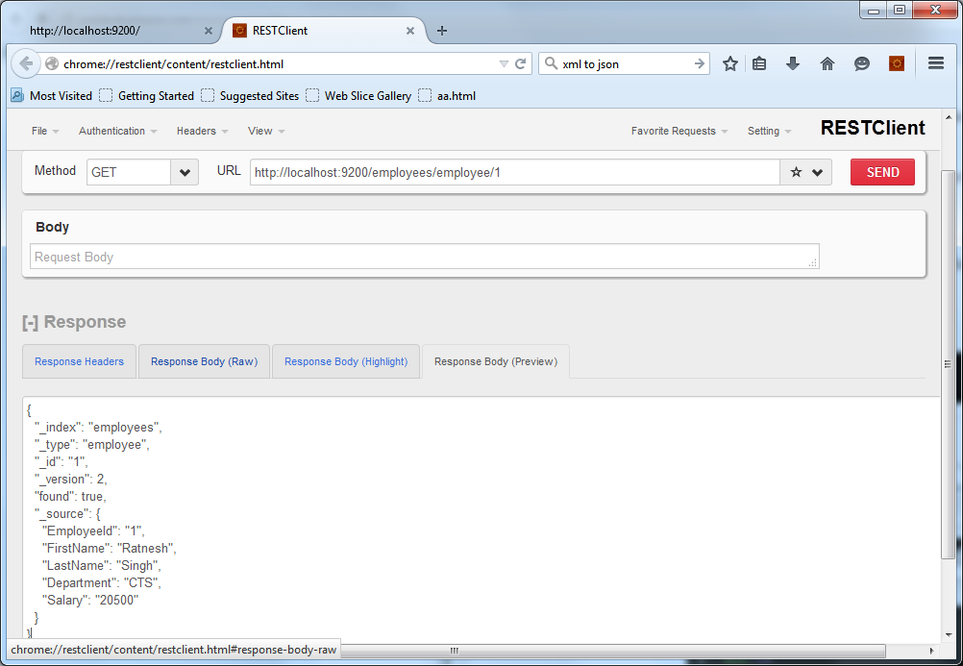
Task: Select Response Body (Preview) tab
Action: pos(496,361)
